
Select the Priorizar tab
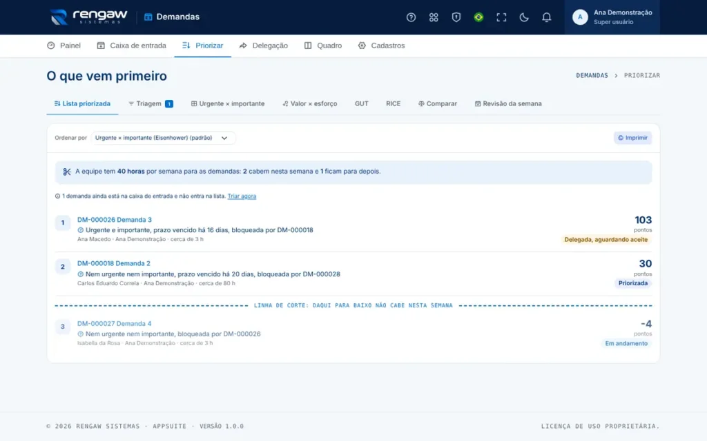202,45
